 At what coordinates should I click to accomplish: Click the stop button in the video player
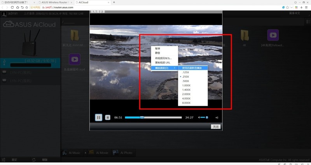[x=108, y=118]
